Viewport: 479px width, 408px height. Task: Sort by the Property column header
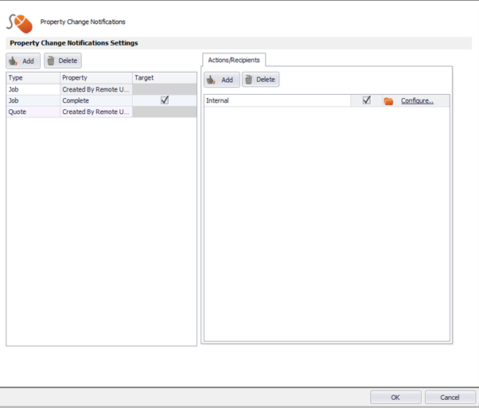[x=96, y=77]
